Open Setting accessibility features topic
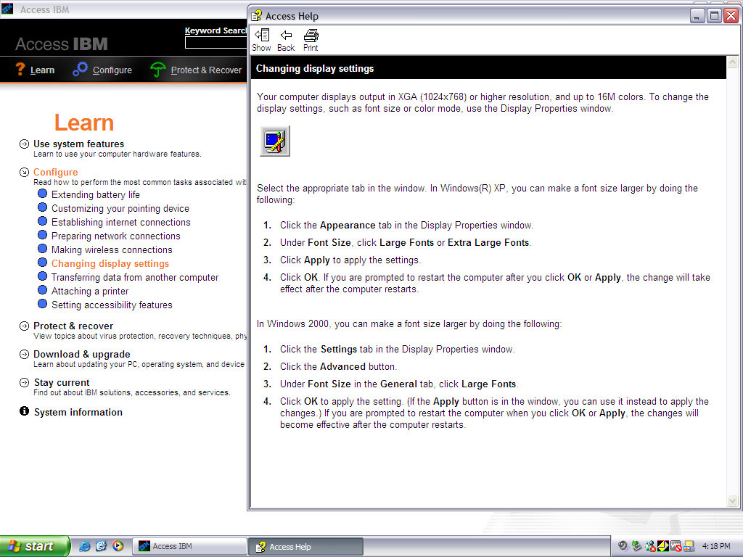The width and height of the screenshot is (743, 557). coord(112,305)
